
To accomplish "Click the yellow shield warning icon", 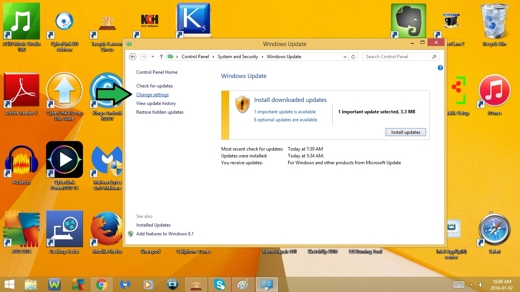I will coord(242,104).
